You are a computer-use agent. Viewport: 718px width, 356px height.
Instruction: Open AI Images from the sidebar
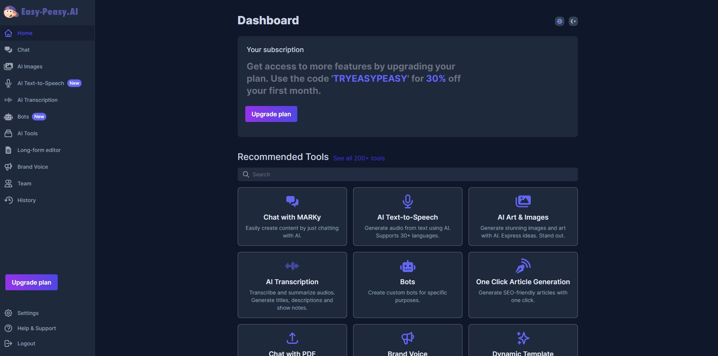tap(47, 66)
